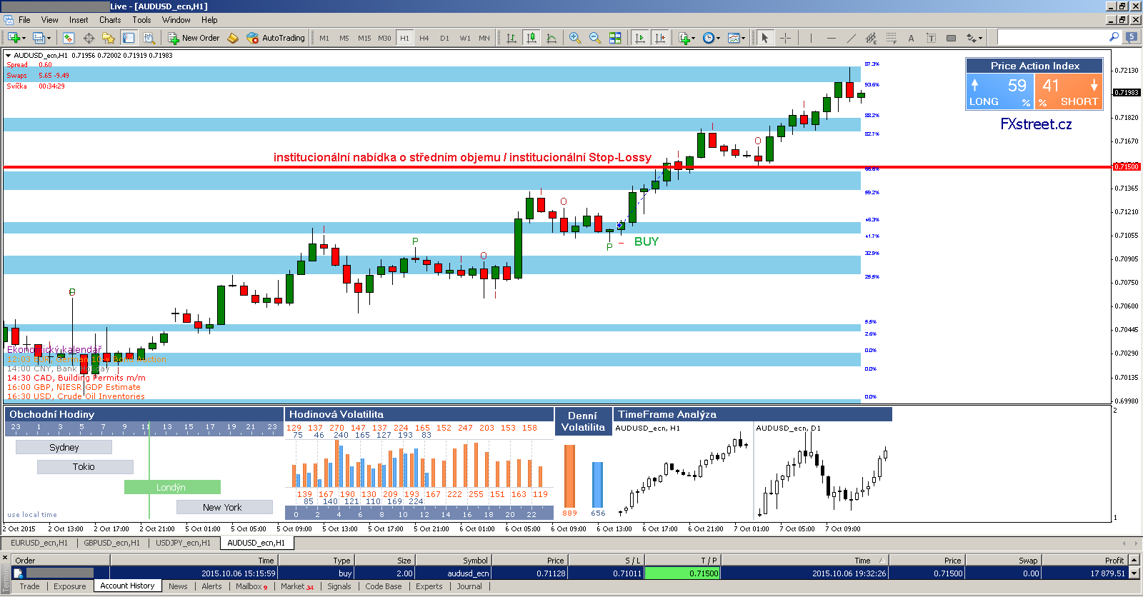The width and height of the screenshot is (1143, 597).
Task: Open the Charts menu
Action: coord(110,20)
